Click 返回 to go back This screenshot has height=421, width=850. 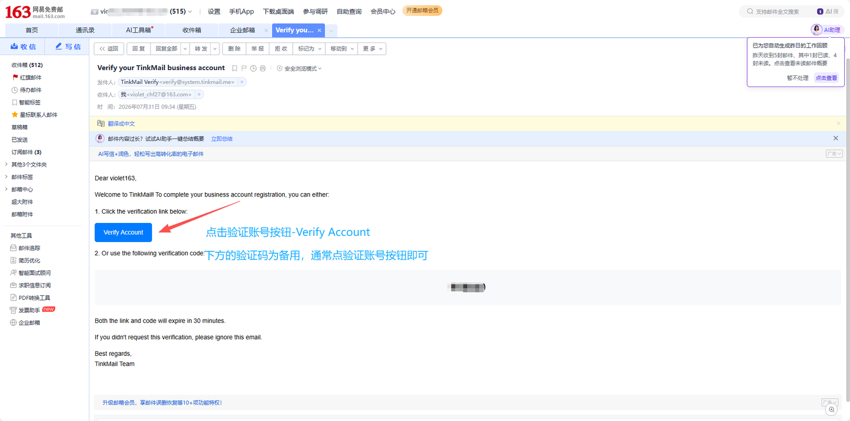coord(109,49)
